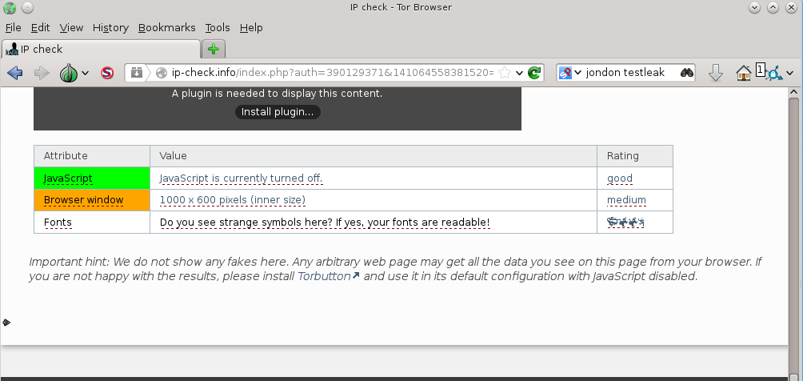Open the Tools menu
Viewport: 803px width, 381px height.
click(218, 28)
